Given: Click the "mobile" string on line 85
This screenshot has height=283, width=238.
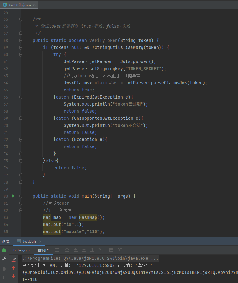Looking at the screenshot, I should (74, 231).
